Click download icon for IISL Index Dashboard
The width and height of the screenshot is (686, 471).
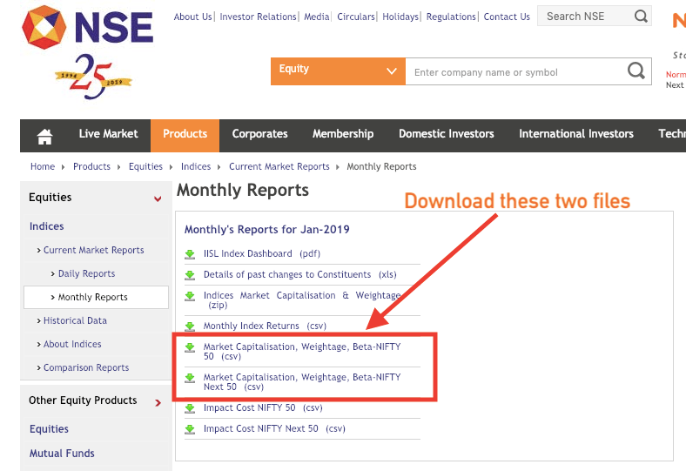(x=190, y=254)
